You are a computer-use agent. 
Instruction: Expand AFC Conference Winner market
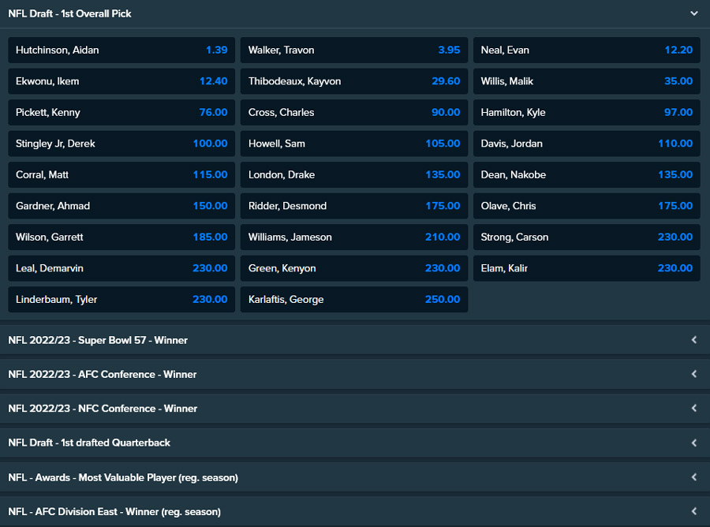(x=355, y=375)
